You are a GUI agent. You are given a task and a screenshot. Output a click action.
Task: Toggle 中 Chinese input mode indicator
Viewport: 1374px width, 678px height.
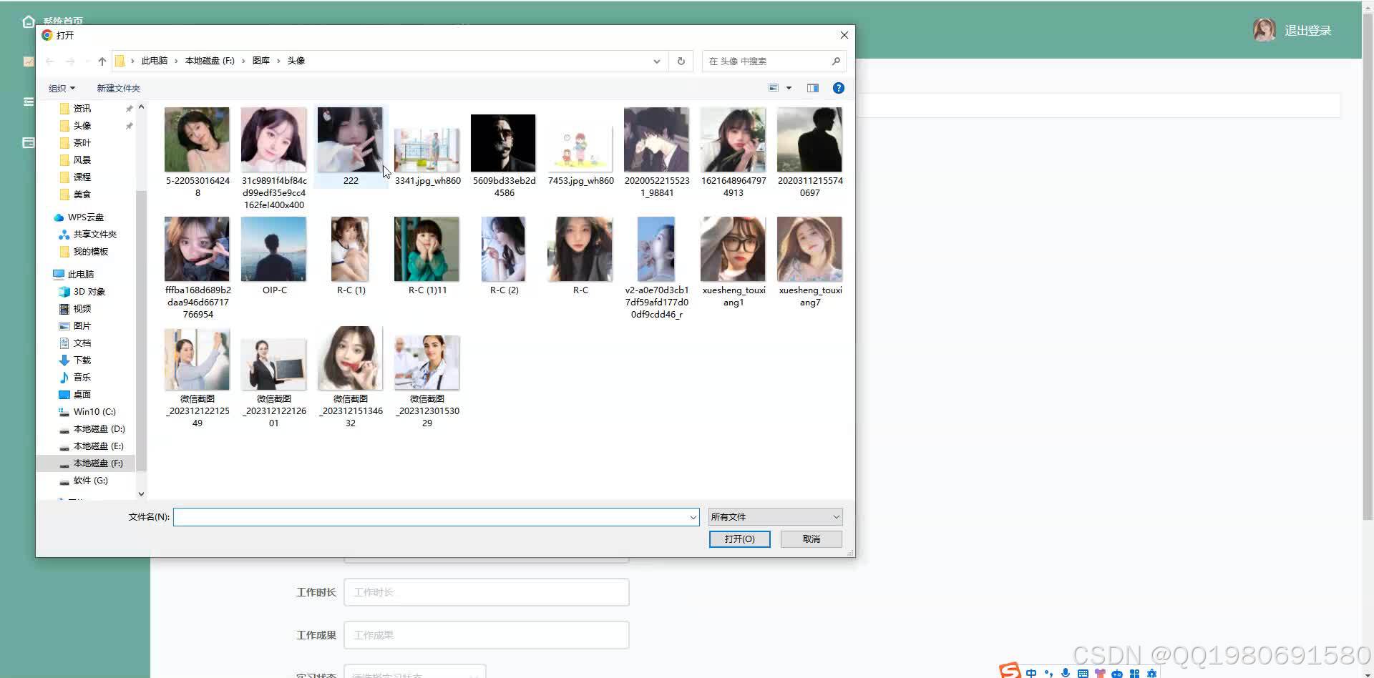point(1031,673)
